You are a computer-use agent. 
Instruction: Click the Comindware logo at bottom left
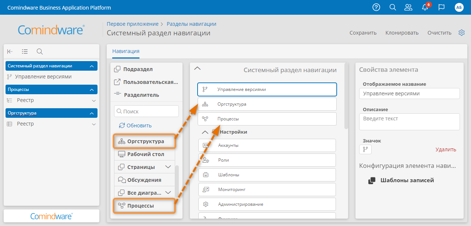(52, 216)
